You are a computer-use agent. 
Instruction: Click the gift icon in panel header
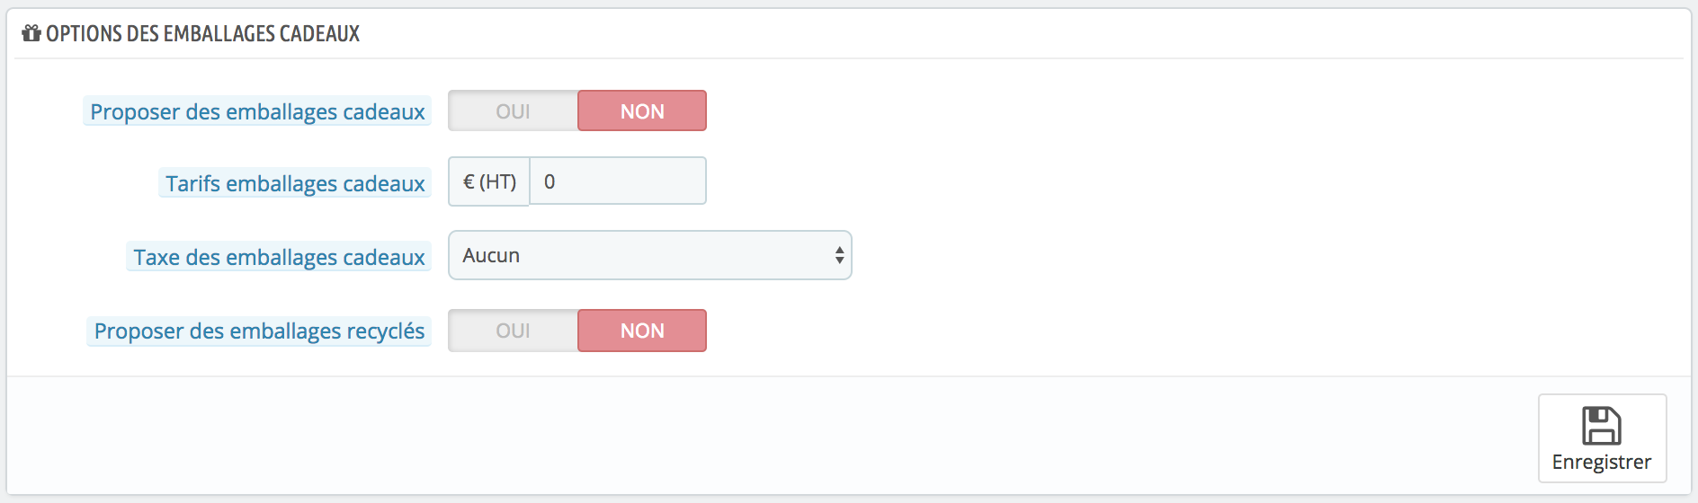pos(31,33)
